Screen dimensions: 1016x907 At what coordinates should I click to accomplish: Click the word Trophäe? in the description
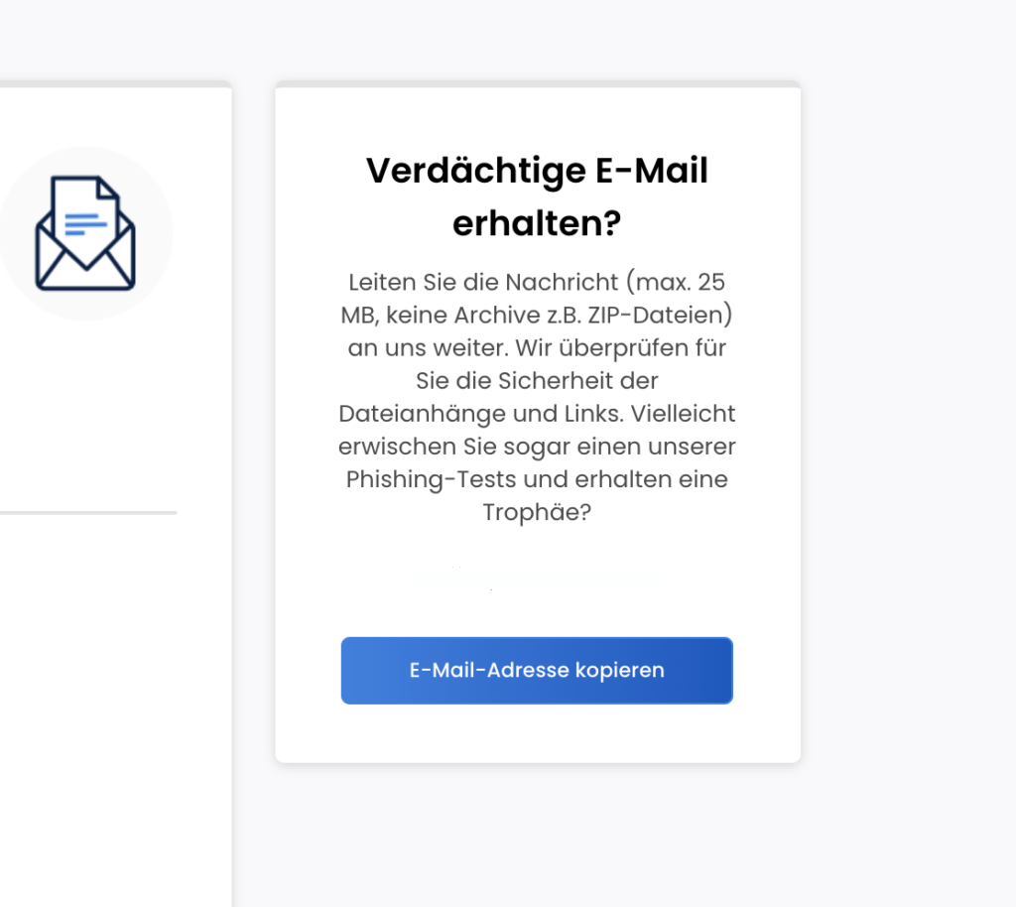tap(537, 512)
